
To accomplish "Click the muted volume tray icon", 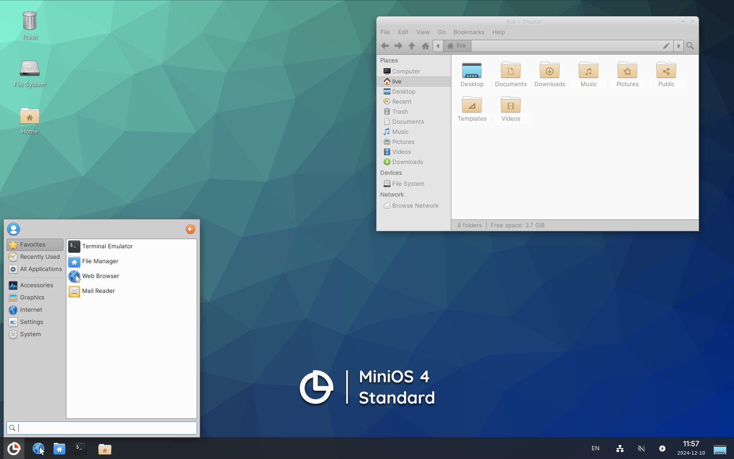I will click(x=641, y=449).
